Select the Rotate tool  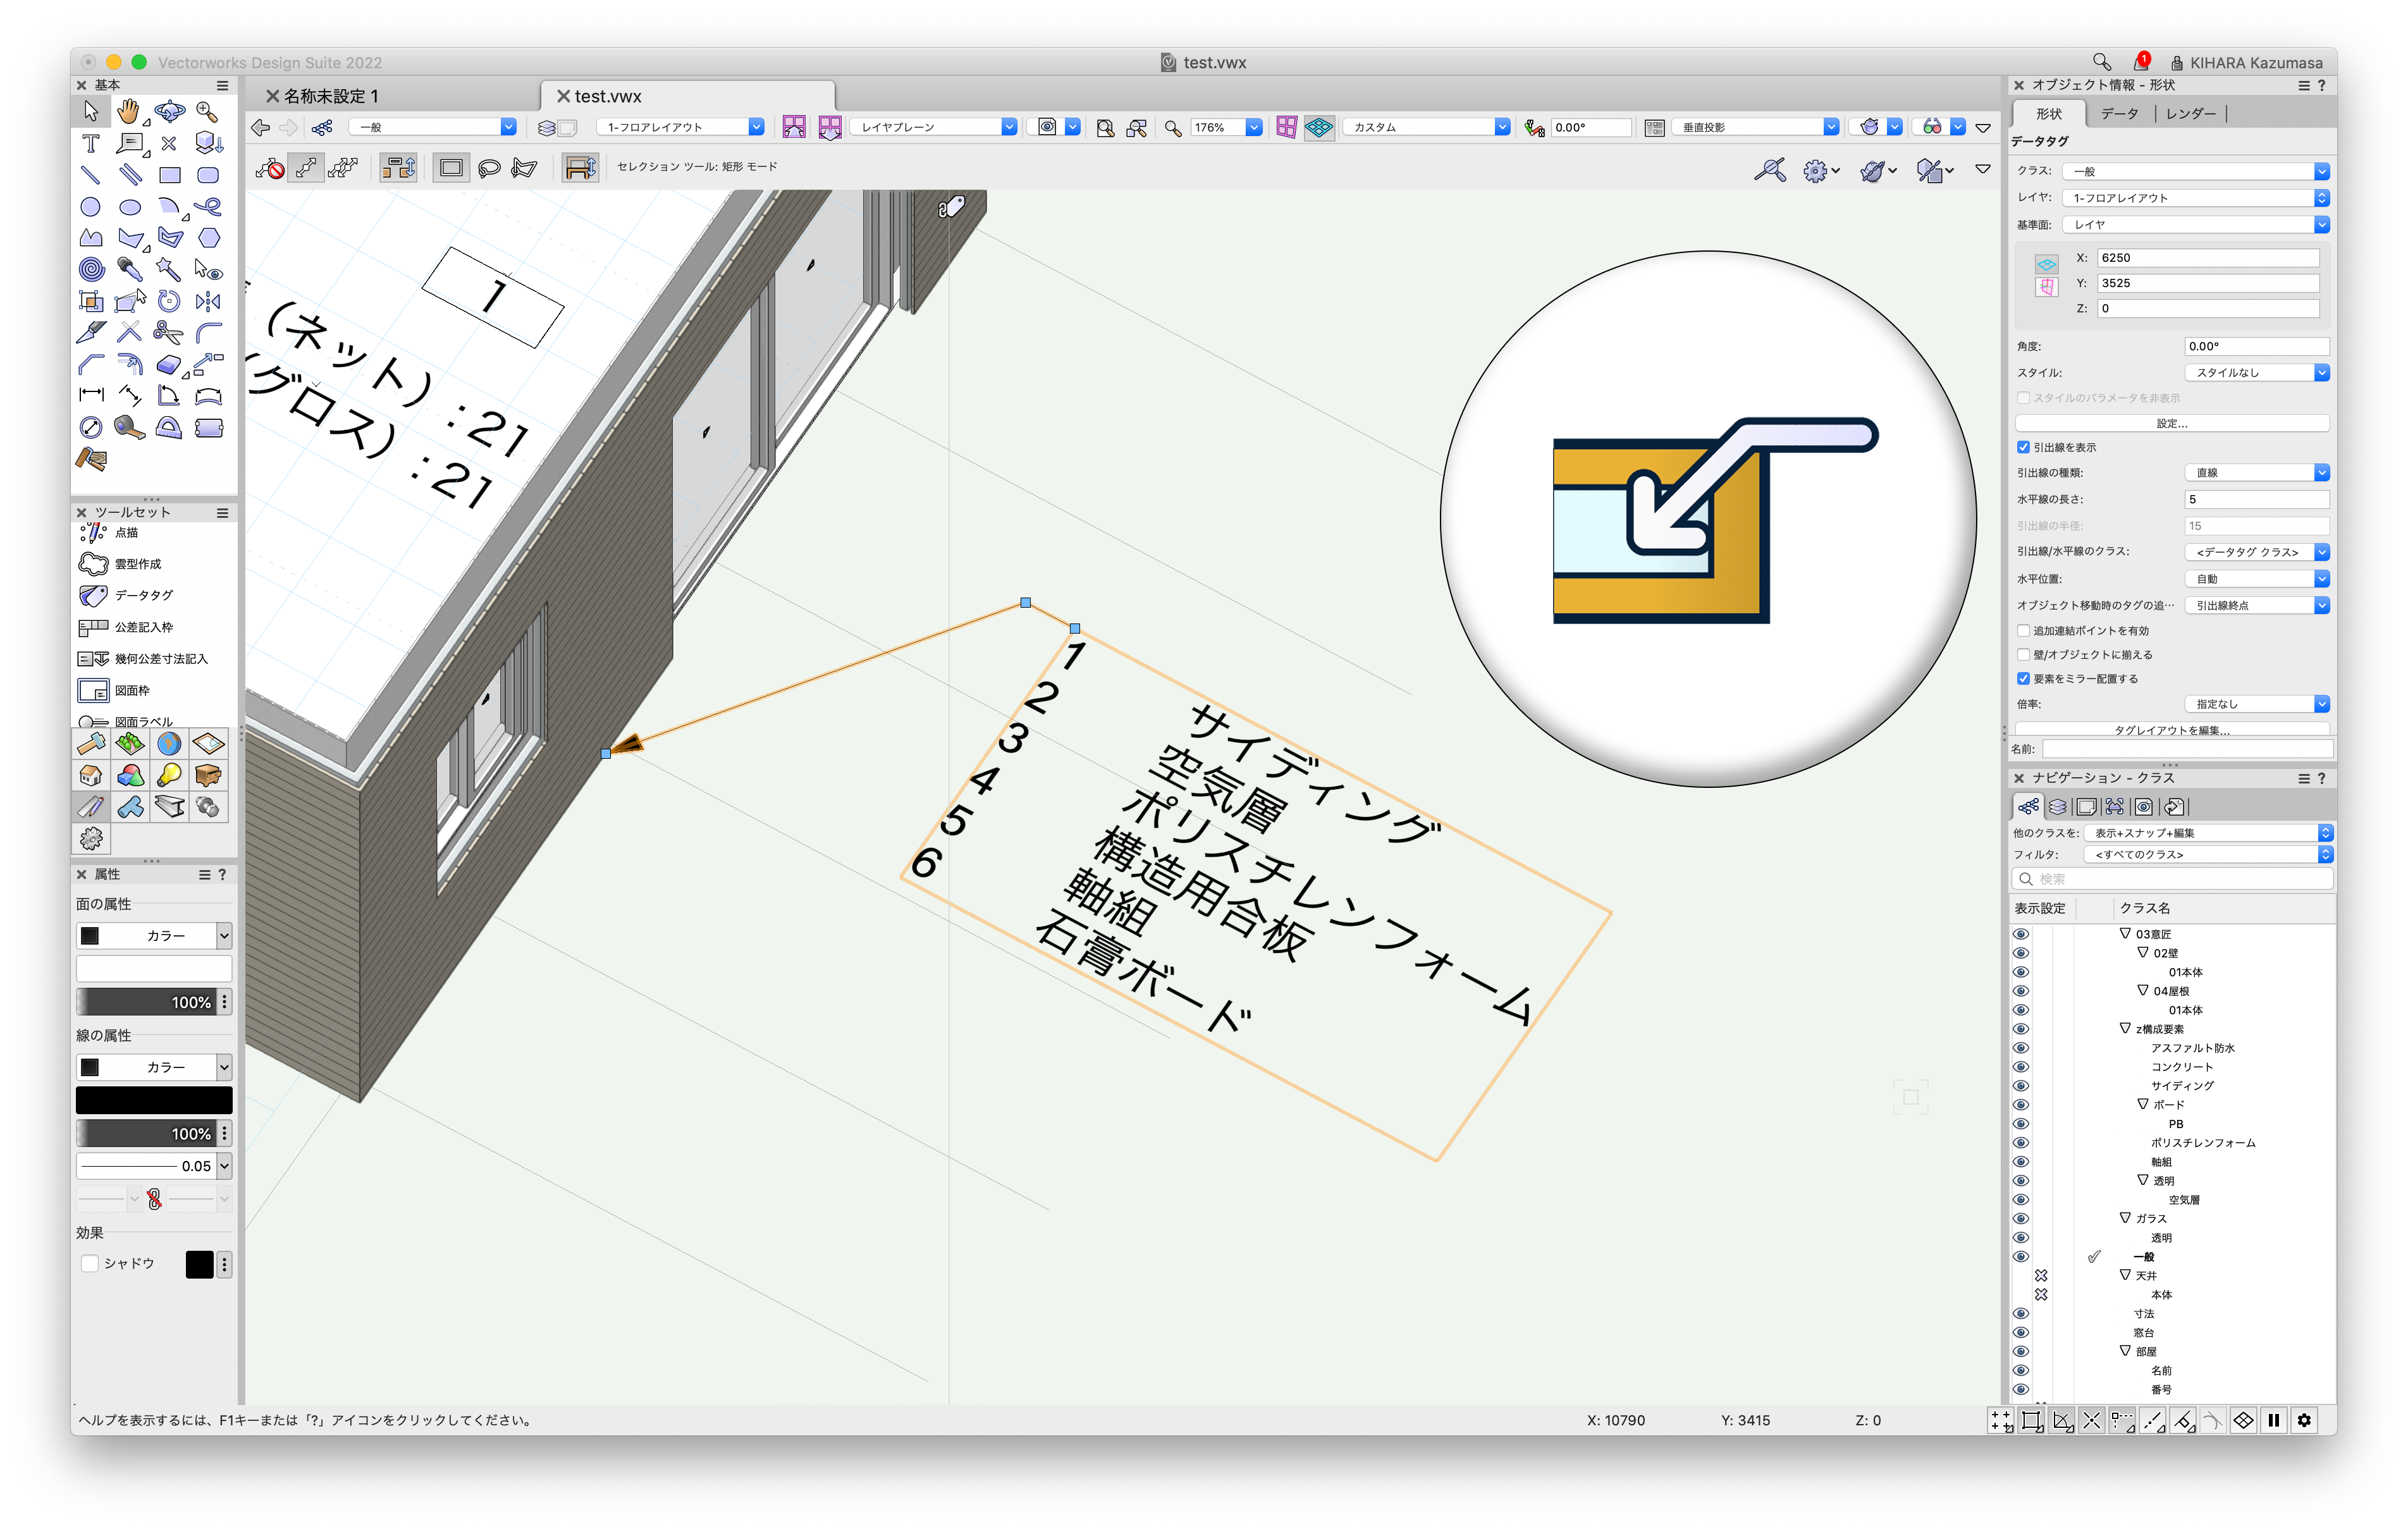pos(169,301)
